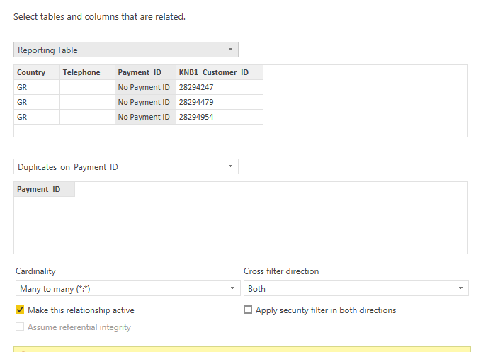This screenshot has width=488, height=352.
Task: Click No Payment ID in the 28294954 row
Action: point(146,117)
